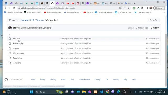Go back in browser history
168x95 pixels.
(6, 8)
